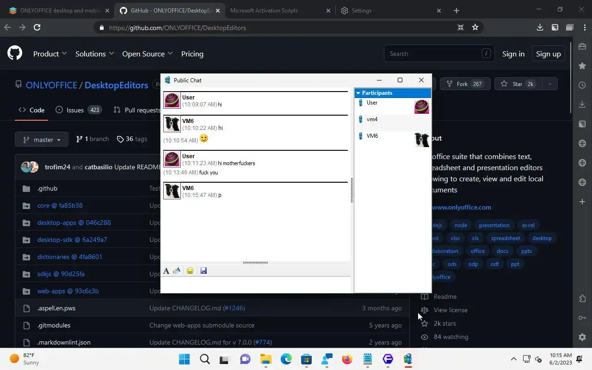Open the .github folder
The width and height of the screenshot is (592, 370).
pos(47,188)
